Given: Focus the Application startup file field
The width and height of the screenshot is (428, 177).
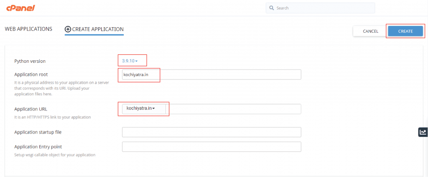Looking at the screenshot, I should pyautogui.click(x=211, y=132).
